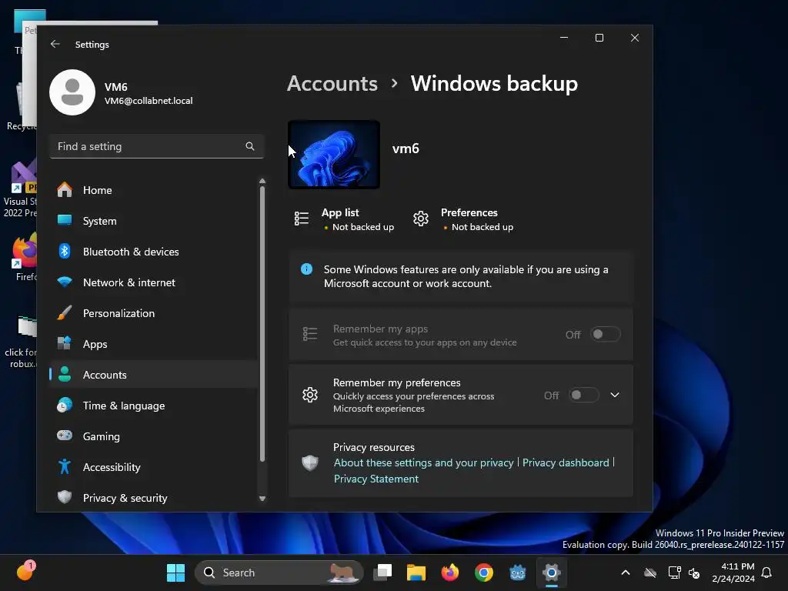The height and width of the screenshot is (591, 788).
Task: Click the back arrow in Settings
Action: pyautogui.click(x=55, y=44)
